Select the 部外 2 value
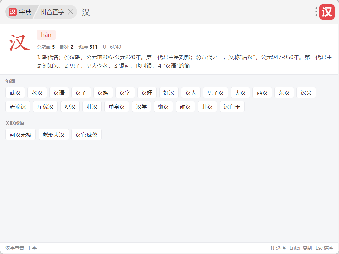 point(67,47)
